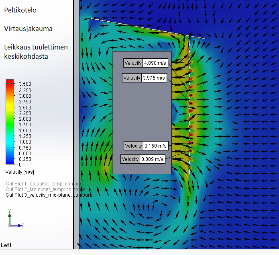Select the 4.090 m/s velocity callout value
This screenshot has width=279, height=255.
[155, 63]
